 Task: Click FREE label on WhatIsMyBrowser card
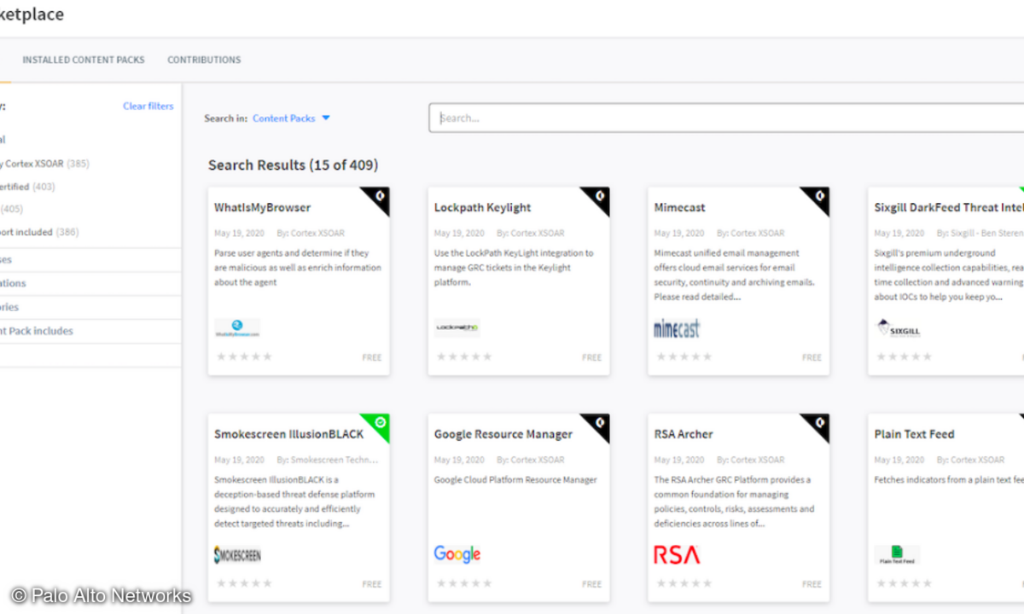coord(372,357)
